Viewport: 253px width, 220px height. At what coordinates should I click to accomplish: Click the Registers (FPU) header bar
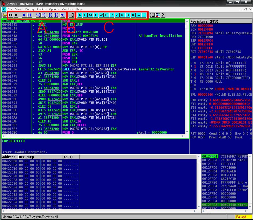[x=221, y=22]
